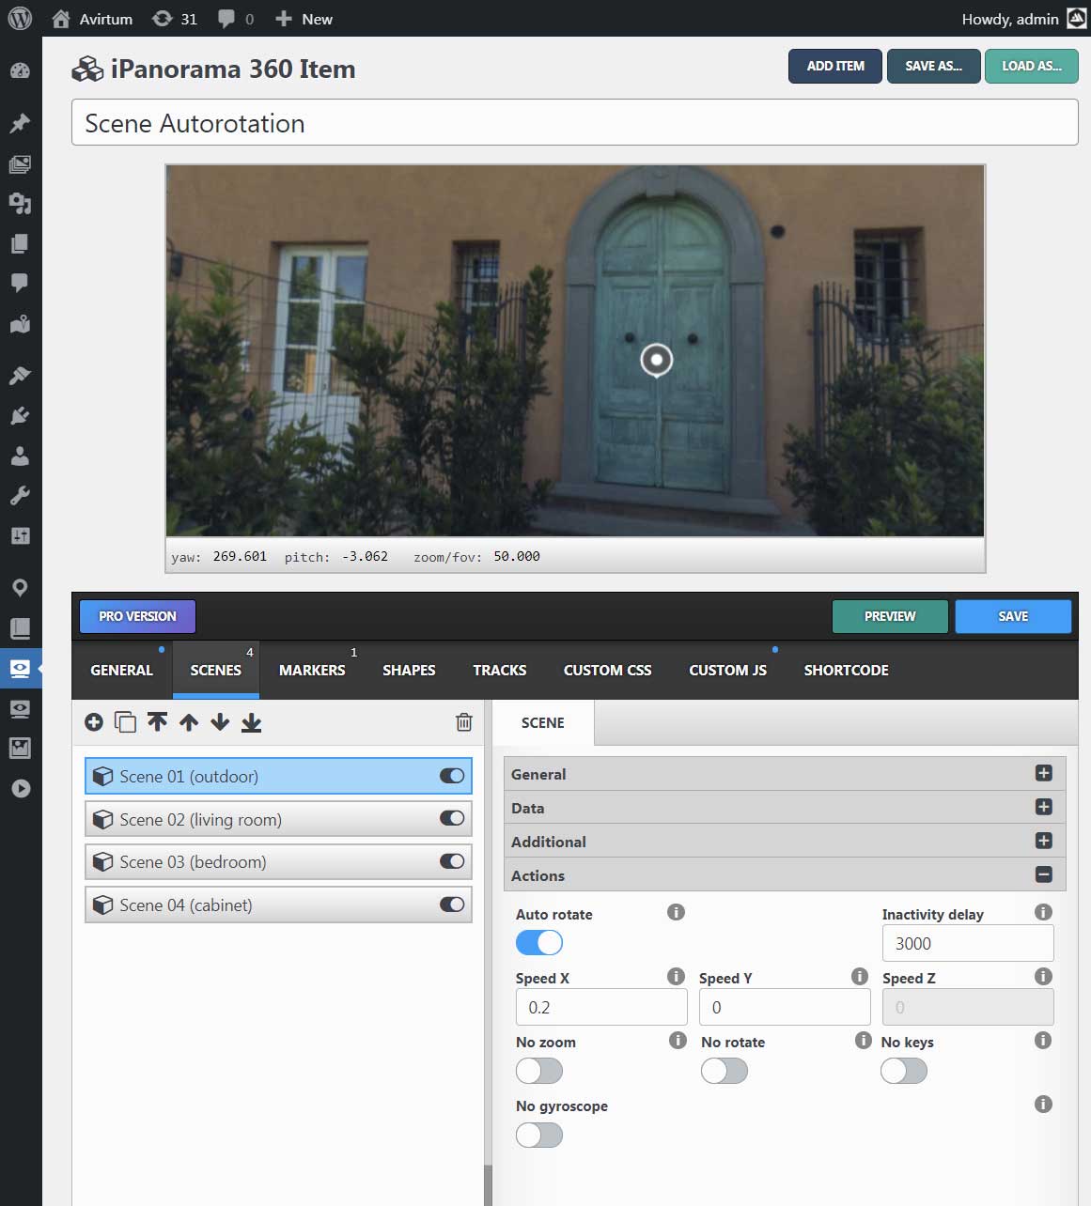The height and width of the screenshot is (1206, 1091).
Task: Edit the Scene Autorotation title field
Action: pyautogui.click(x=574, y=123)
